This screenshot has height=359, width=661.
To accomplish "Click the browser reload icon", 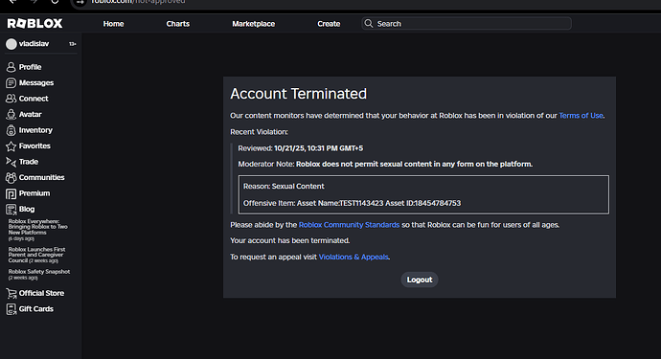I will click(x=55, y=2).
